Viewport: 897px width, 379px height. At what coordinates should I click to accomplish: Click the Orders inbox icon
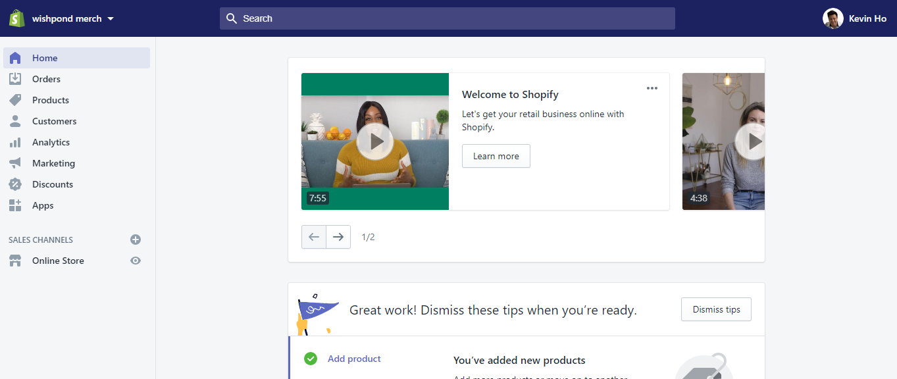(15, 79)
